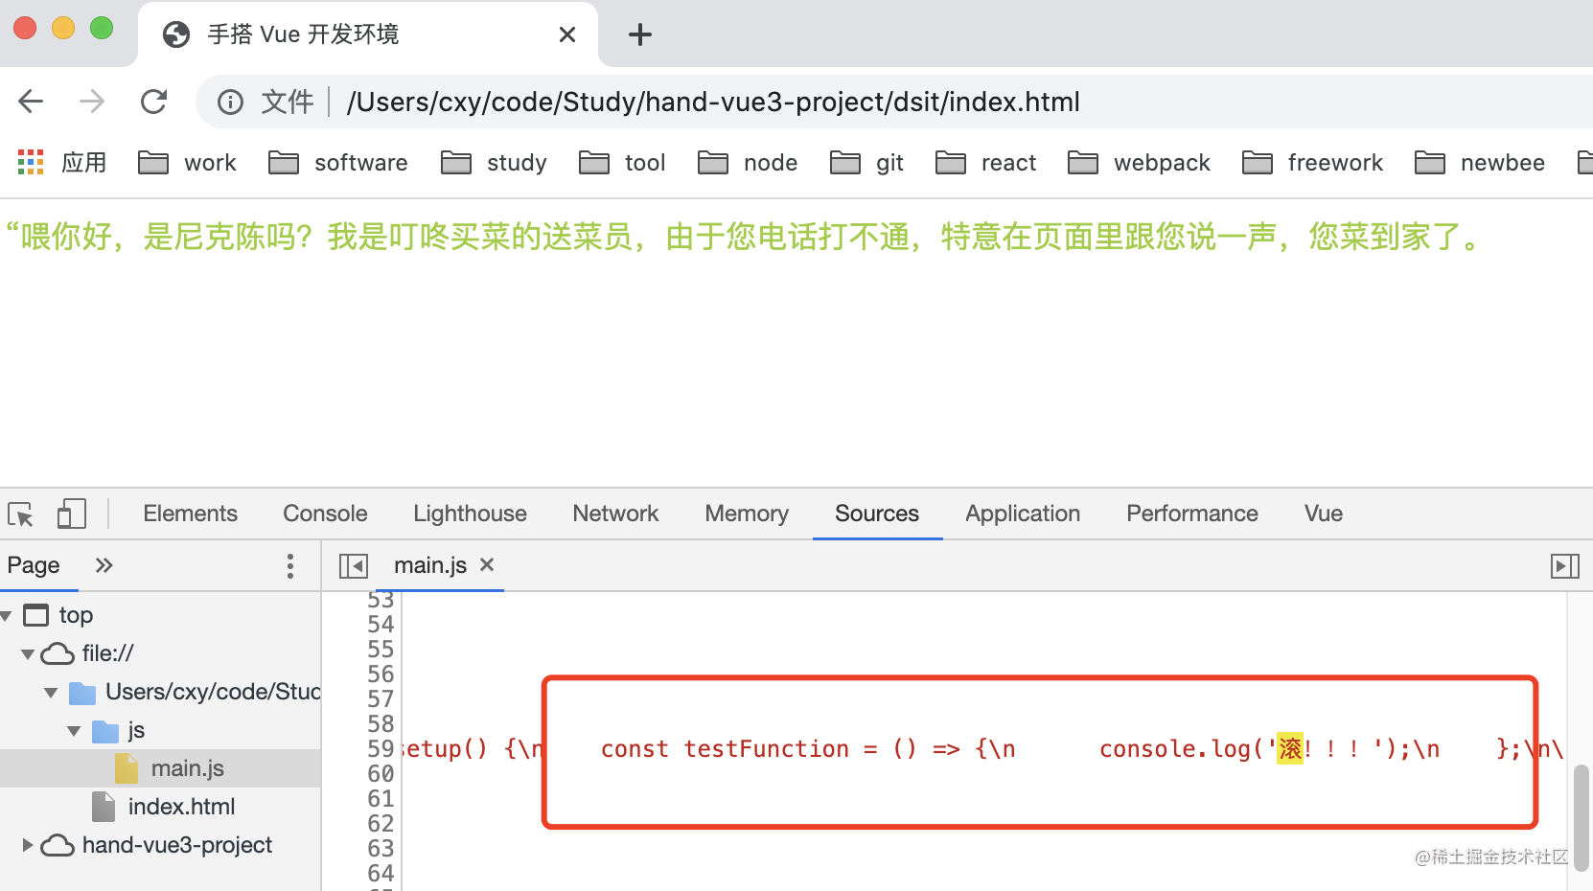Viewport: 1593px width, 891px height.
Task: Show more navigator tabs chevron
Action: click(104, 565)
